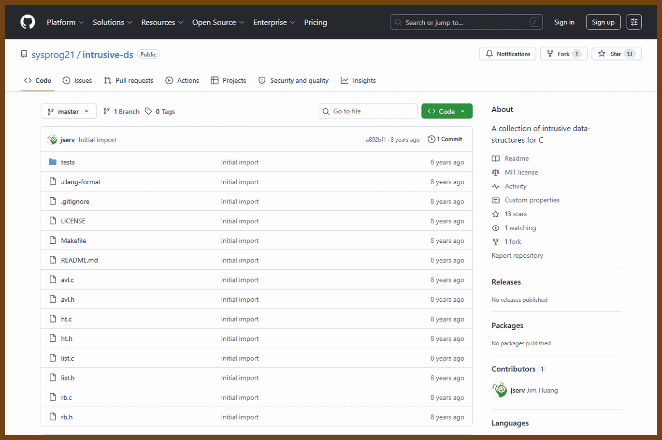Click the Releases heading link
The height and width of the screenshot is (440, 662).
(x=506, y=282)
